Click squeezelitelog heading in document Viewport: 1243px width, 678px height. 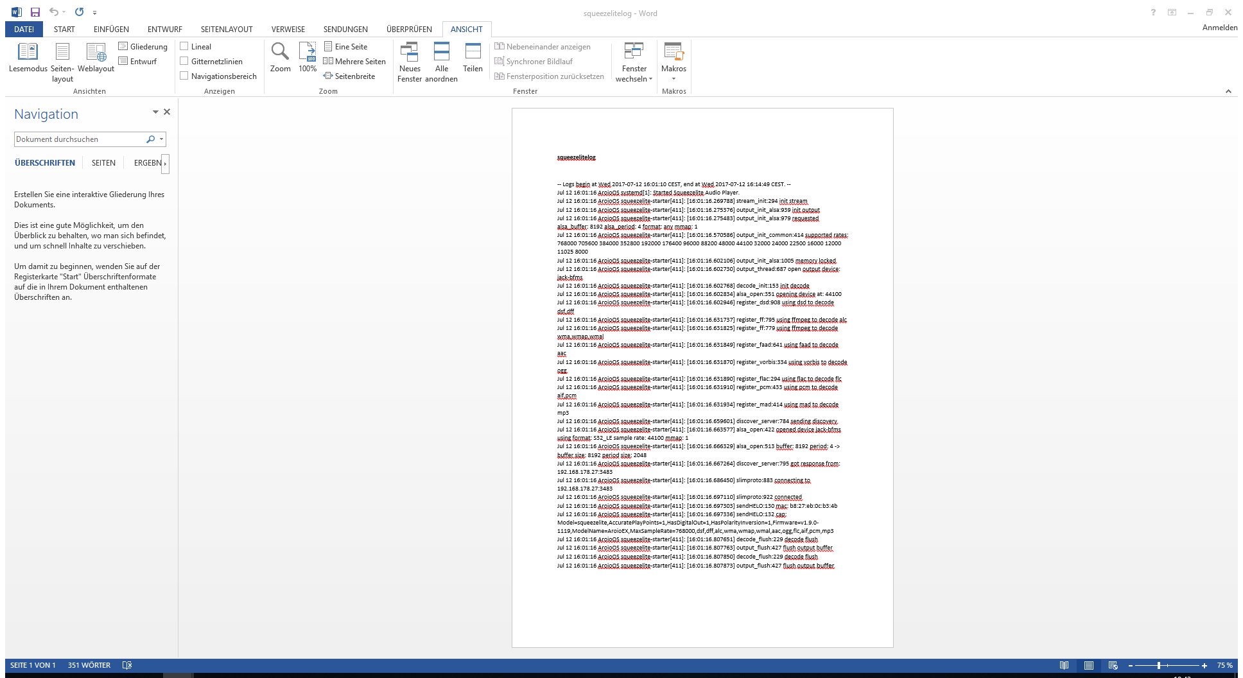tap(576, 157)
